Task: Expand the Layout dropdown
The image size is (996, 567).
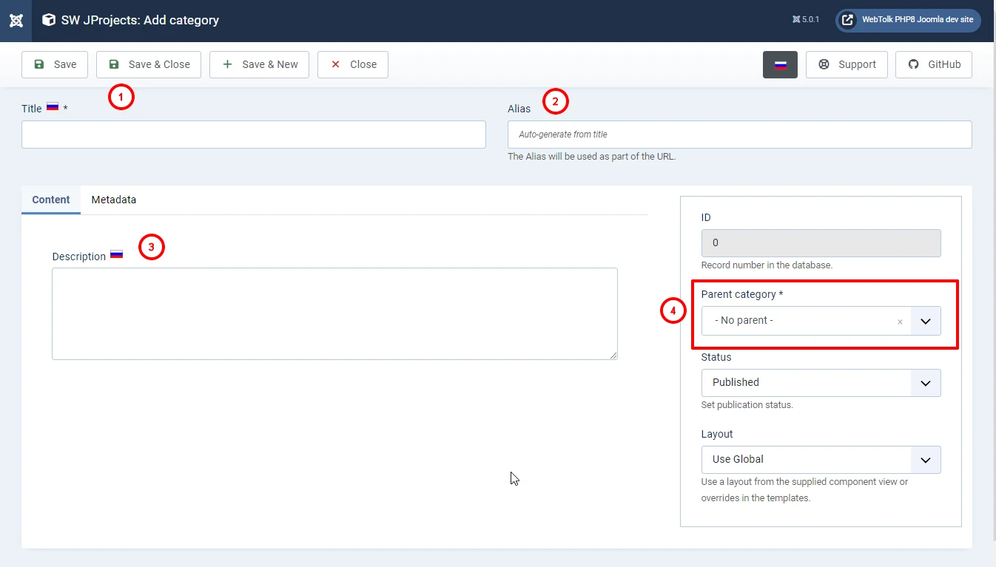Action: click(x=821, y=460)
